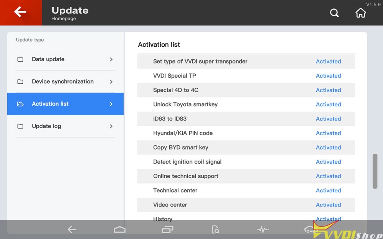
Task: Tap Android home icon in navigation bar
Action: pos(119,229)
